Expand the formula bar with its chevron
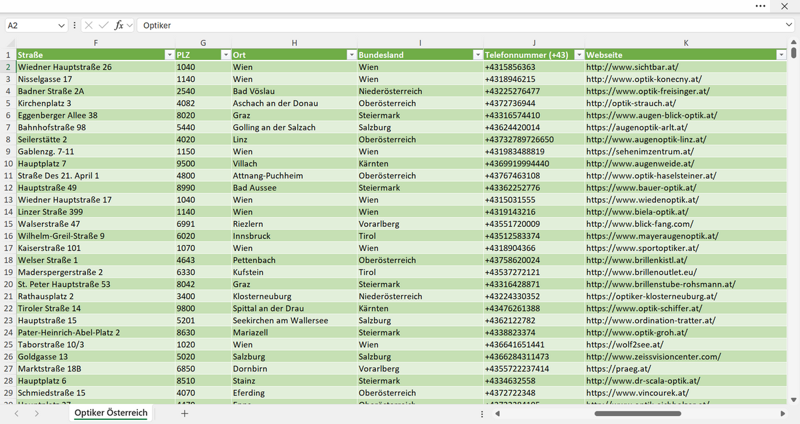800x424 pixels. click(789, 25)
